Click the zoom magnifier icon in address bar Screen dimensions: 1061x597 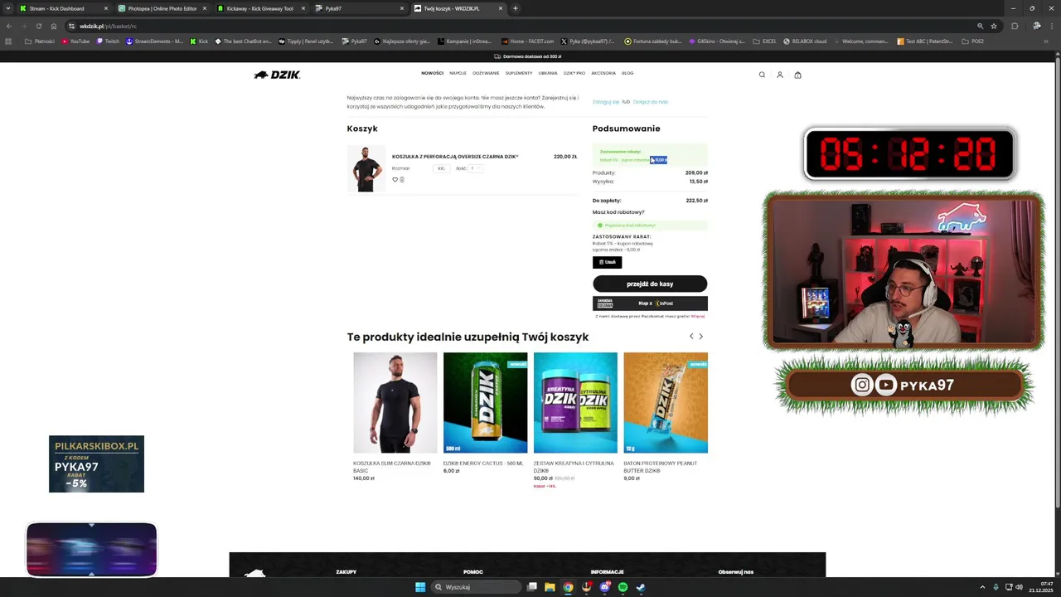[981, 26]
